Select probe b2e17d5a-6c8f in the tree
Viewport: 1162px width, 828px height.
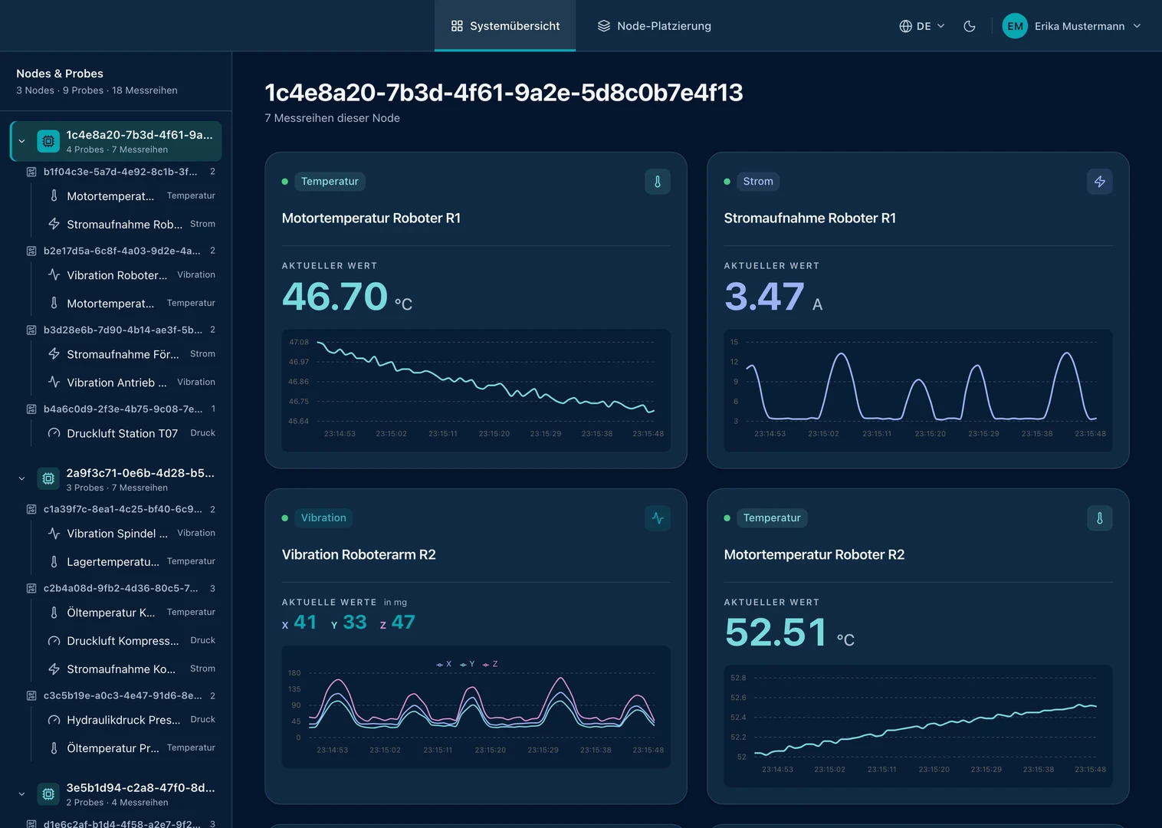pyautogui.click(x=120, y=251)
